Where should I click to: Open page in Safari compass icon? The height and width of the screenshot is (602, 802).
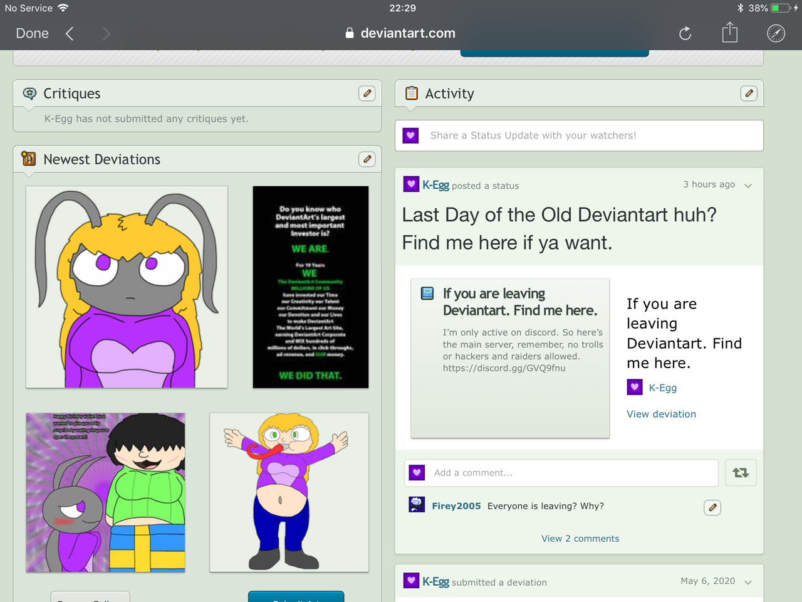tap(776, 33)
